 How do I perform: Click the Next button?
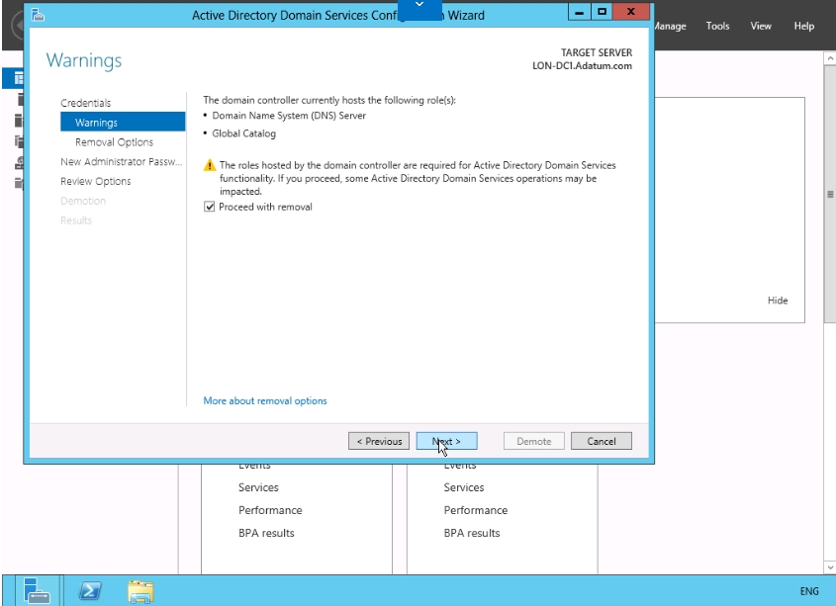click(x=446, y=441)
